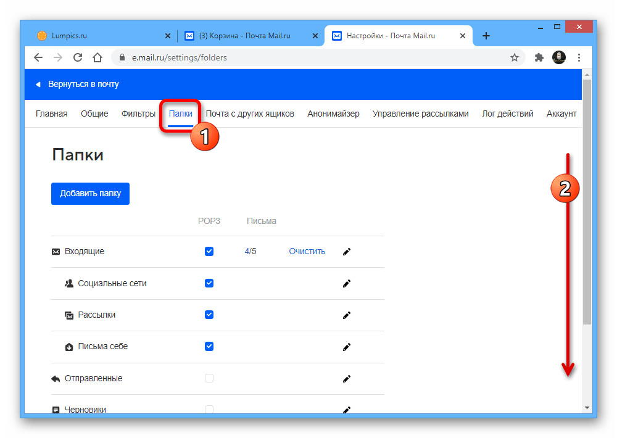Image resolution: width=617 pixels, height=438 pixels.
Task: Disable POP3 for Письма себе folder
Action: tap(209, 347)
